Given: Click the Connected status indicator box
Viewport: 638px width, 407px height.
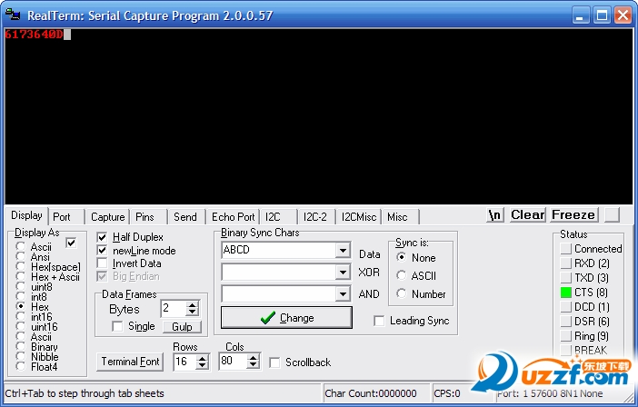Looking at the screenshot, I should tap(566, 248).
